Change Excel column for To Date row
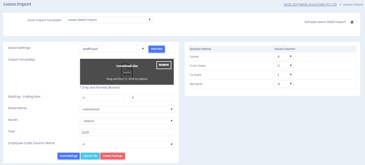 tap(284, 75)
